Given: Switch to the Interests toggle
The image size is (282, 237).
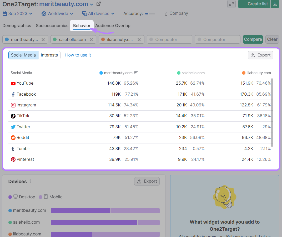Looking at the screenshot, I should [x=49, y=55].
